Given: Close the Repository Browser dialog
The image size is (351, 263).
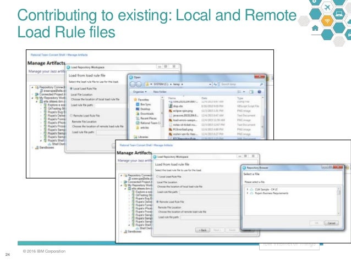Looking at the screenshot, I should click(338, 167).
